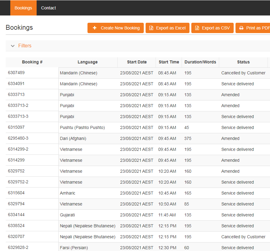Open booking 6333713-2 row
Screen dimensions: 270x251
[18, 106]
